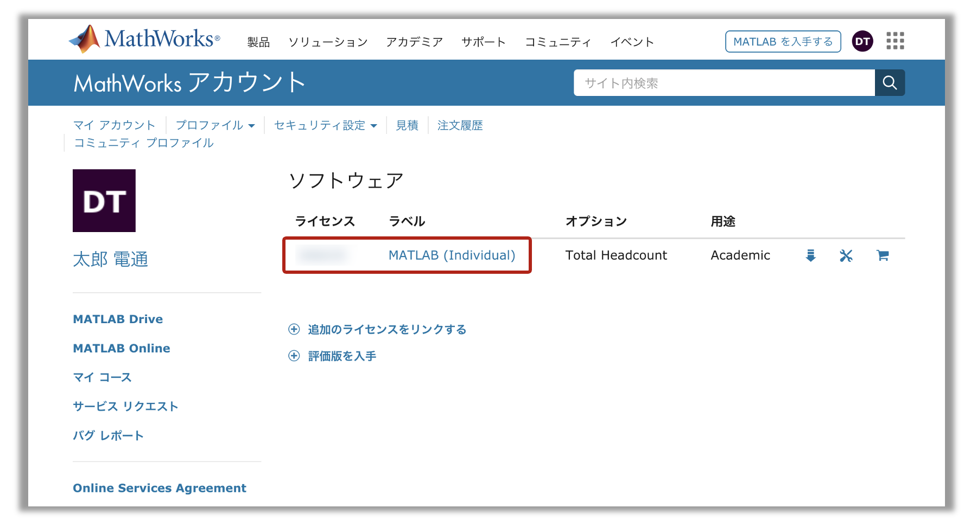Image resolution: width=977 pixels, height=527 pixels.
Task: Click the 用途 column header
Action: click(723, 221)
